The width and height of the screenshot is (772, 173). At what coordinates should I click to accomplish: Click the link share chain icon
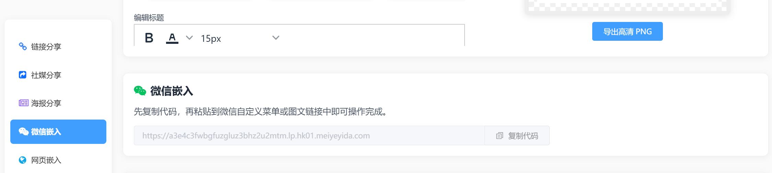pyautogui.click(x=23, y=46)
